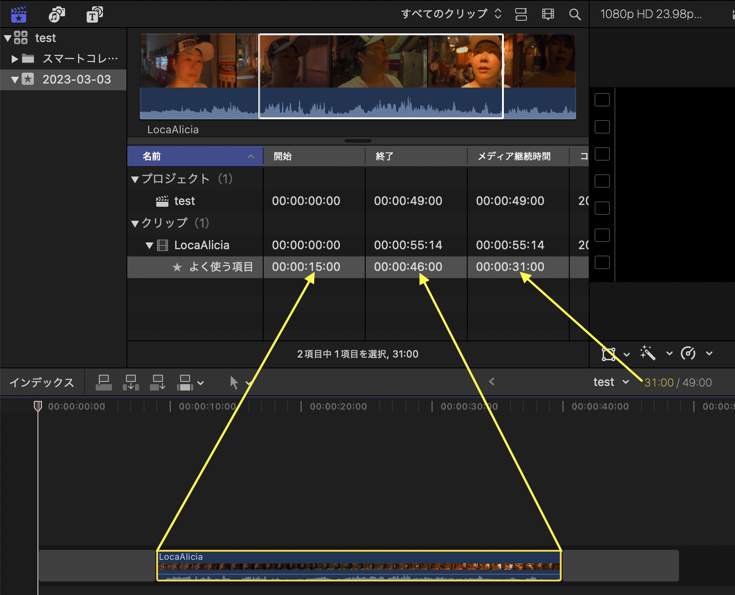Open clip appearance filmstrip options

click(x=548, y=14)
